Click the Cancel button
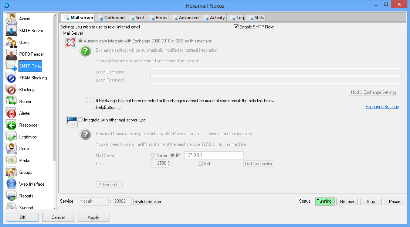Image resolution: width=410 pixels, height=227 pixels. [x=58, y=217]
